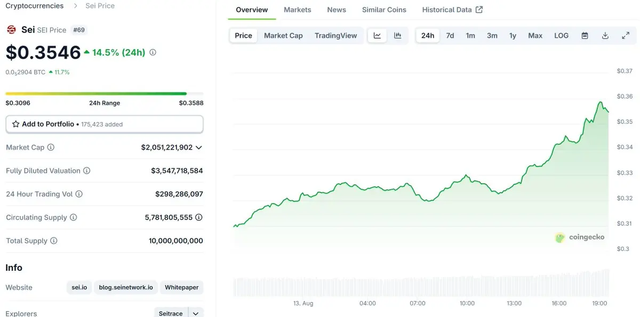The height and width of the screenshot is (317, 640).
Task: Click the $0.3096 range low value
Action: [18, 103]
